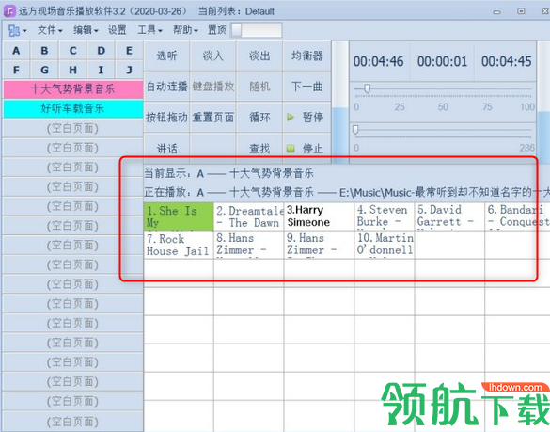The image size is (550, 432).
Task: Switch to page group J
Action: click(x=129, y=70)
